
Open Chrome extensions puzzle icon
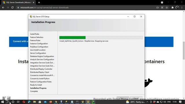[173, 8]
